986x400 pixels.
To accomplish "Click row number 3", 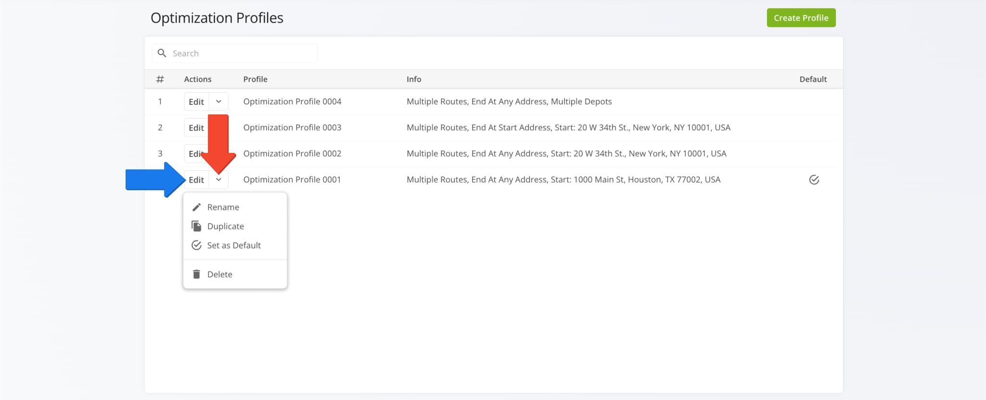I will (x=160, y=153).
